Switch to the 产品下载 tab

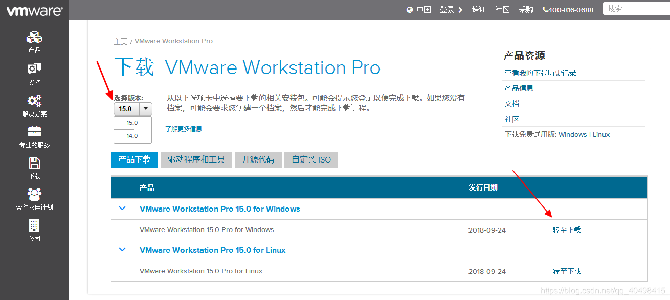point(134,159)
